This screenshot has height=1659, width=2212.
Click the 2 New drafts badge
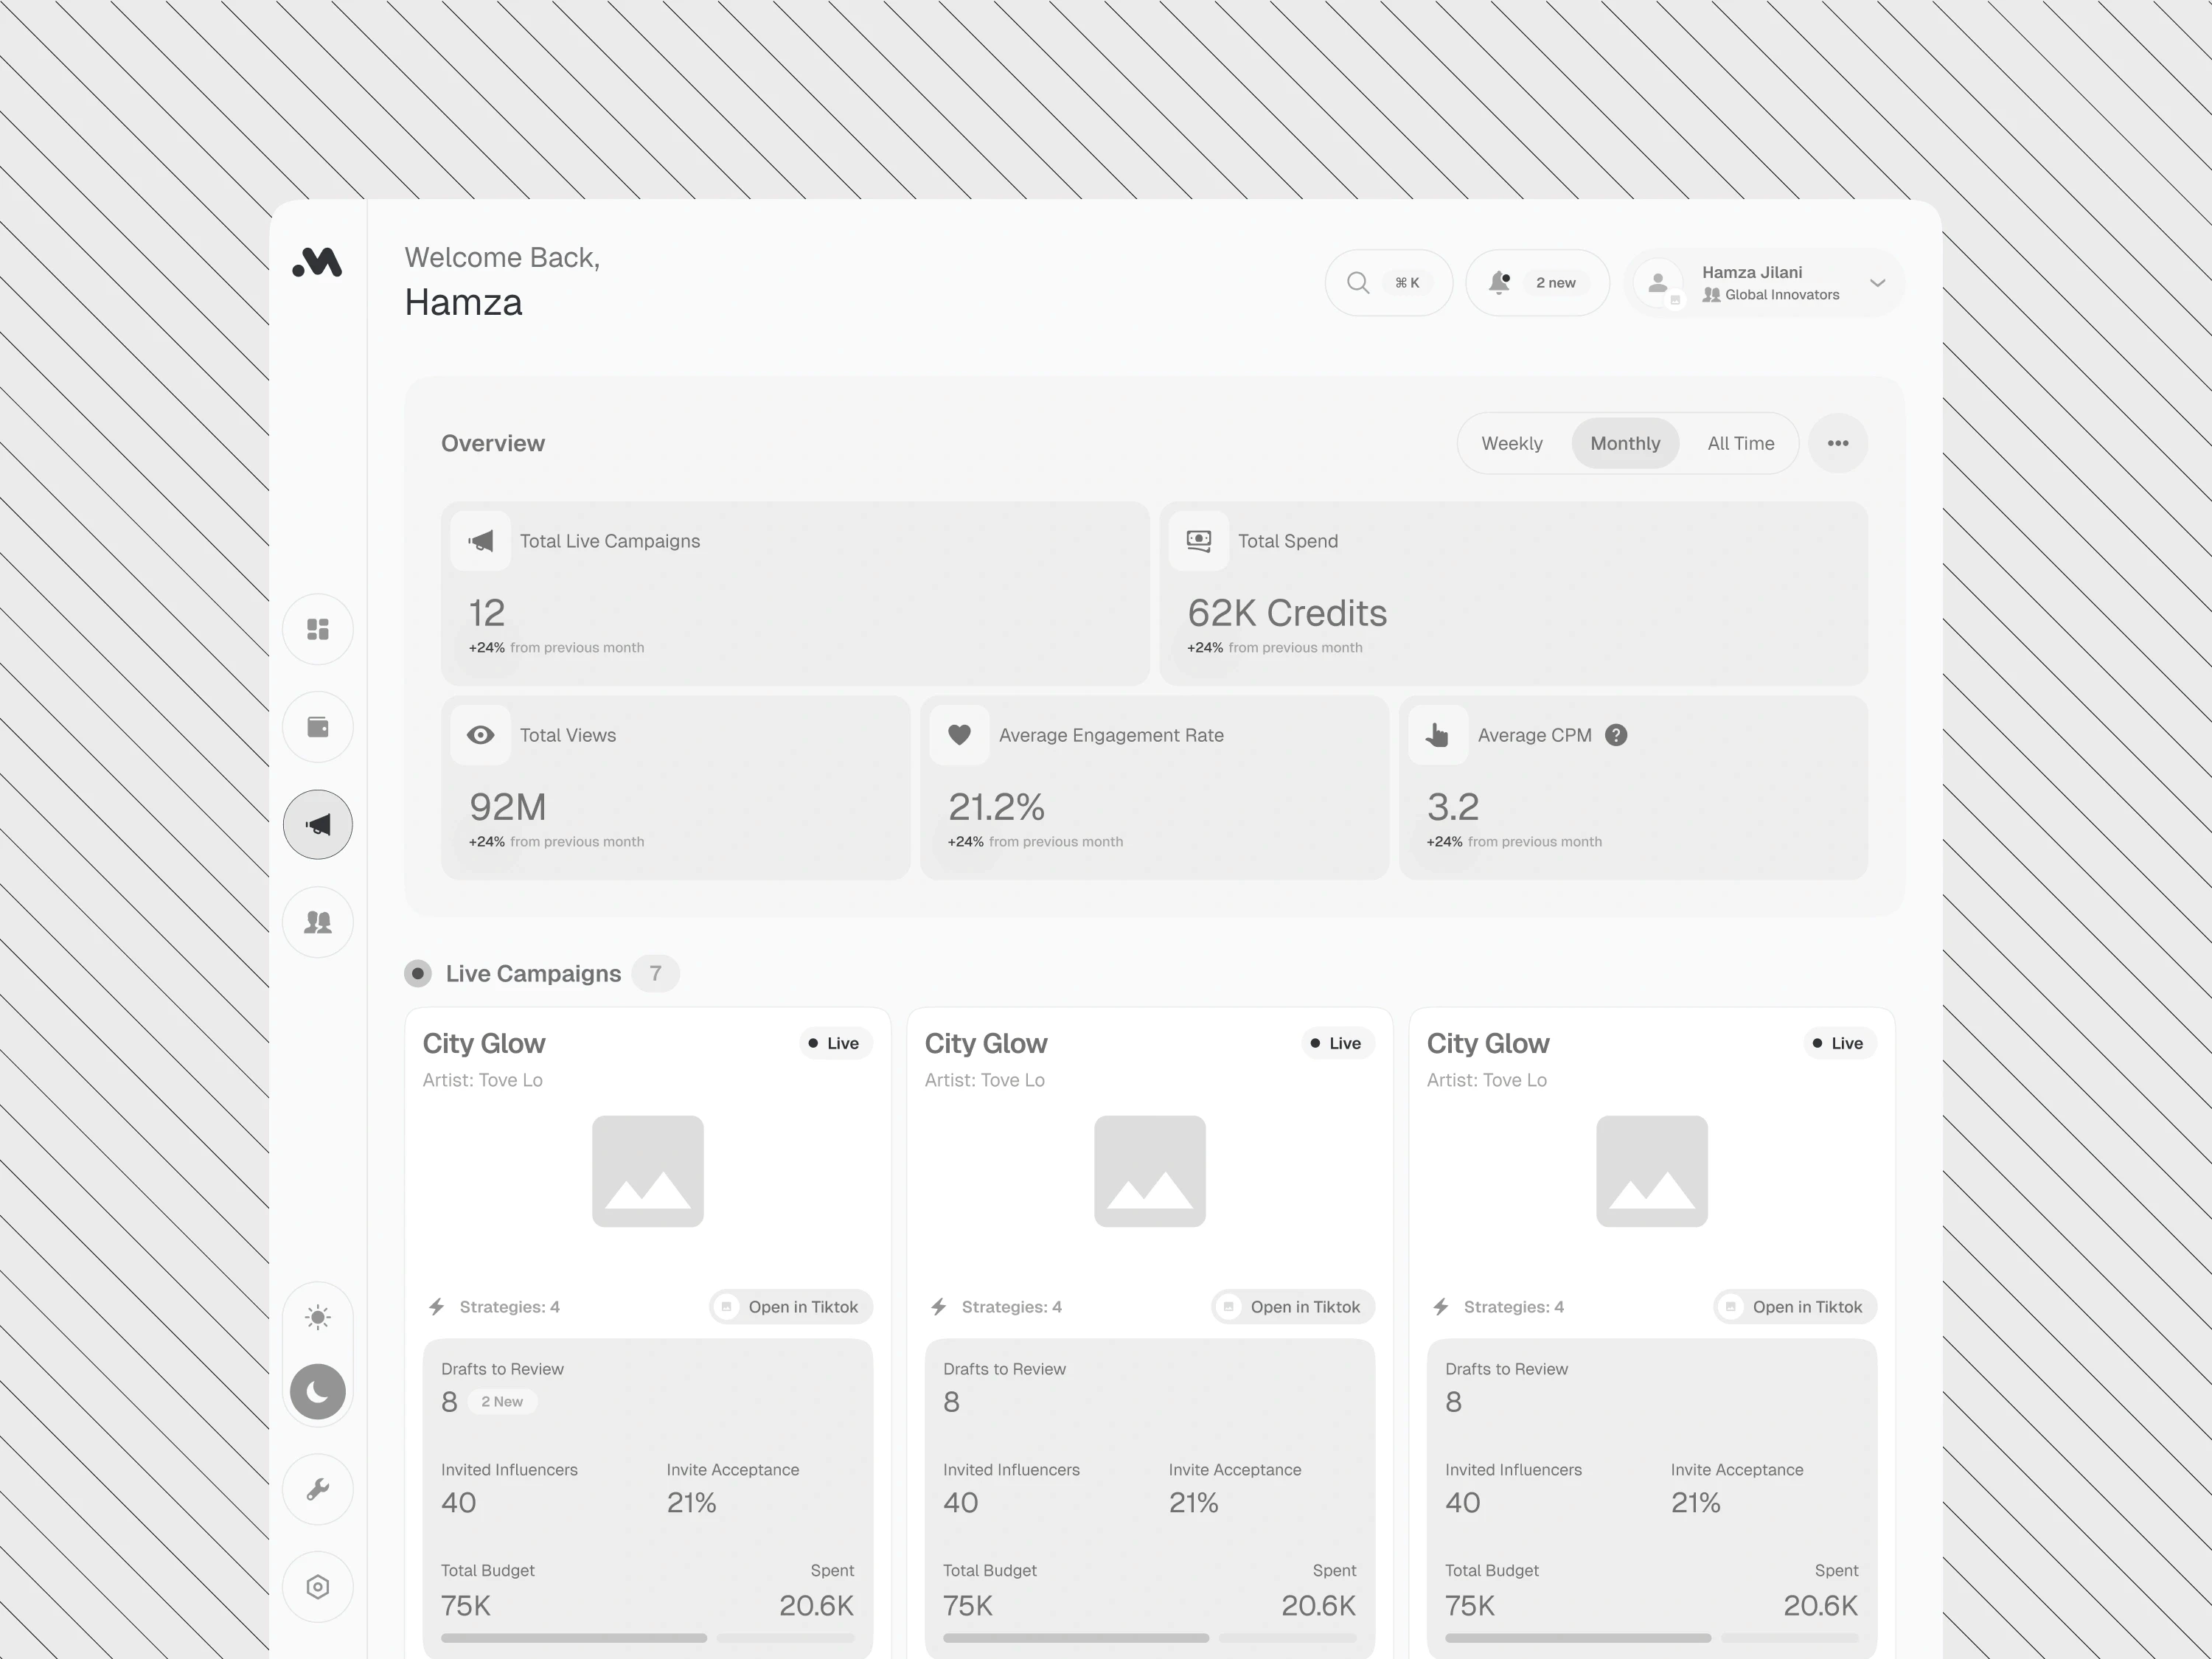pos(502,1401)
